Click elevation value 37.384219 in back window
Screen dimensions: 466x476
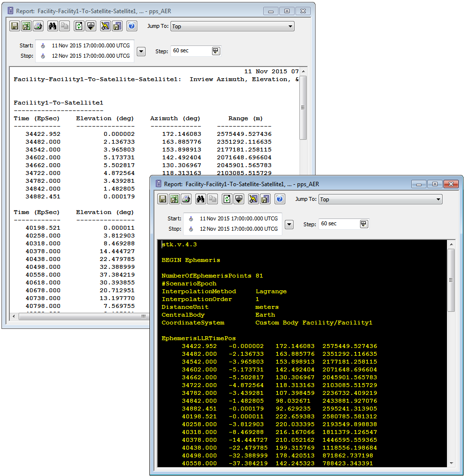[x=117, y=275]
